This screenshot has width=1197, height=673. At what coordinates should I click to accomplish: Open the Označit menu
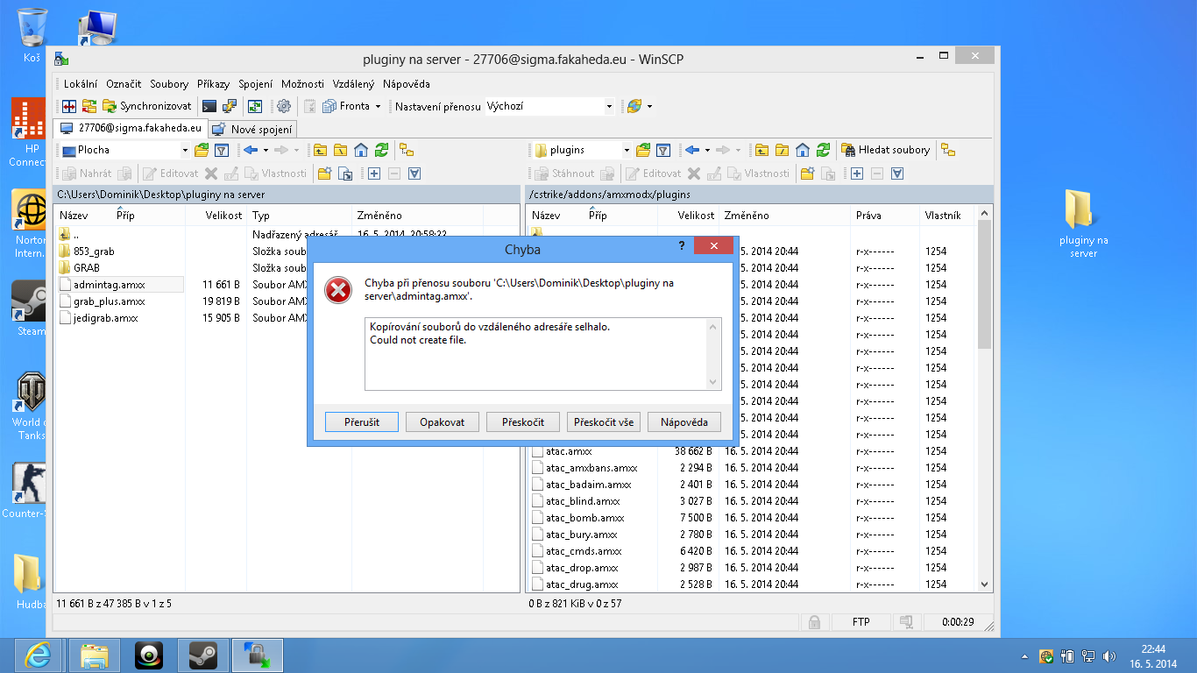(x=124, y=84)
